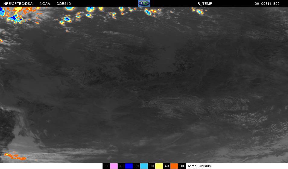This screenshot has width=288, height=169.
Task: Click the GOES12 satellite label
Action: 64,4
